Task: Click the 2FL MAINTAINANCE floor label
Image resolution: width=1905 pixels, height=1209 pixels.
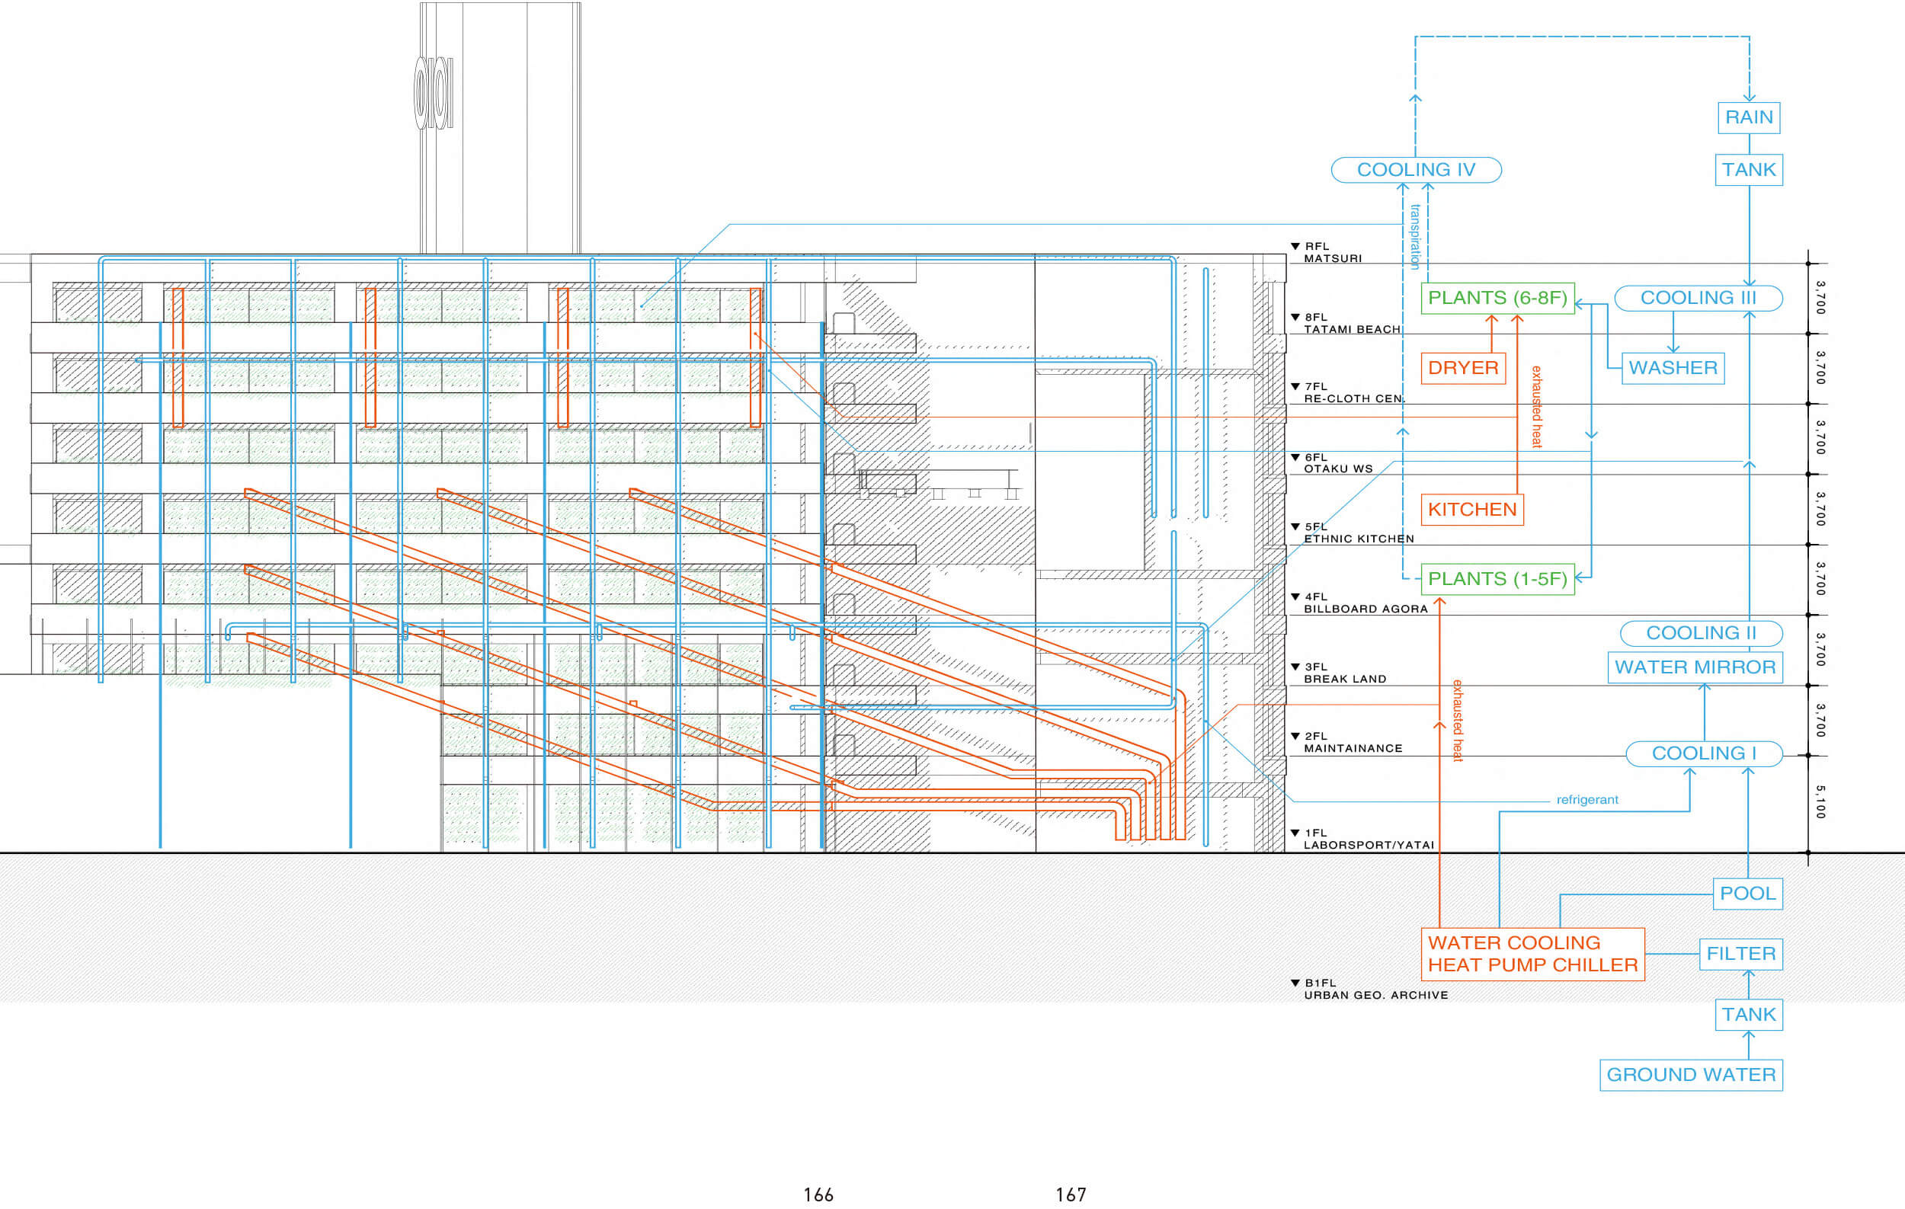Action: point(1346,743)
